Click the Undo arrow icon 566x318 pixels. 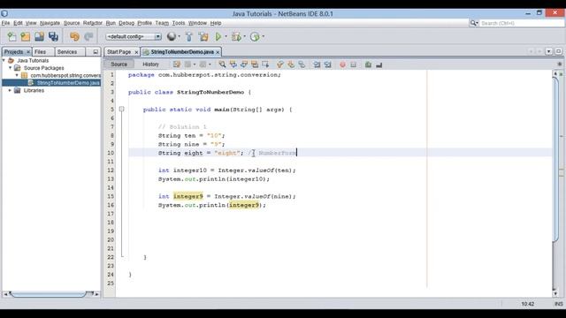click(x=74, y=36)
